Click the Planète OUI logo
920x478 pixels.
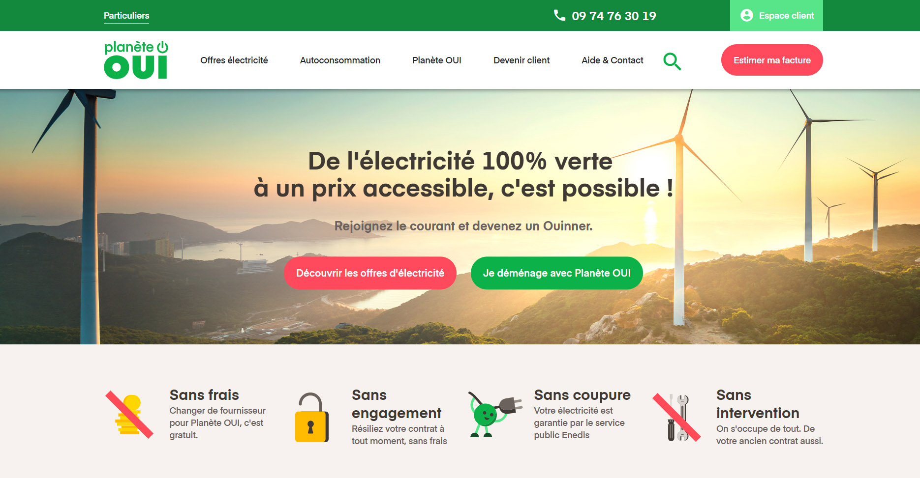pos(136,60)
